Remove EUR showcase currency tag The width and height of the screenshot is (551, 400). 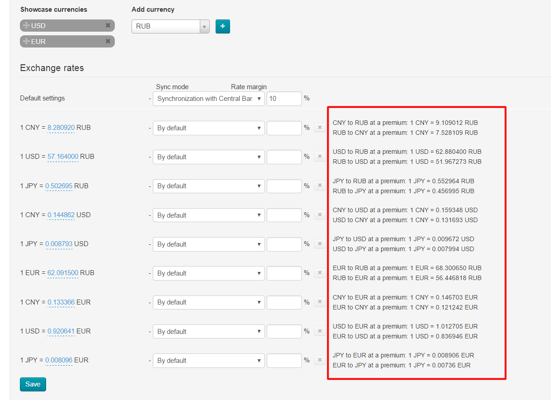108,42
